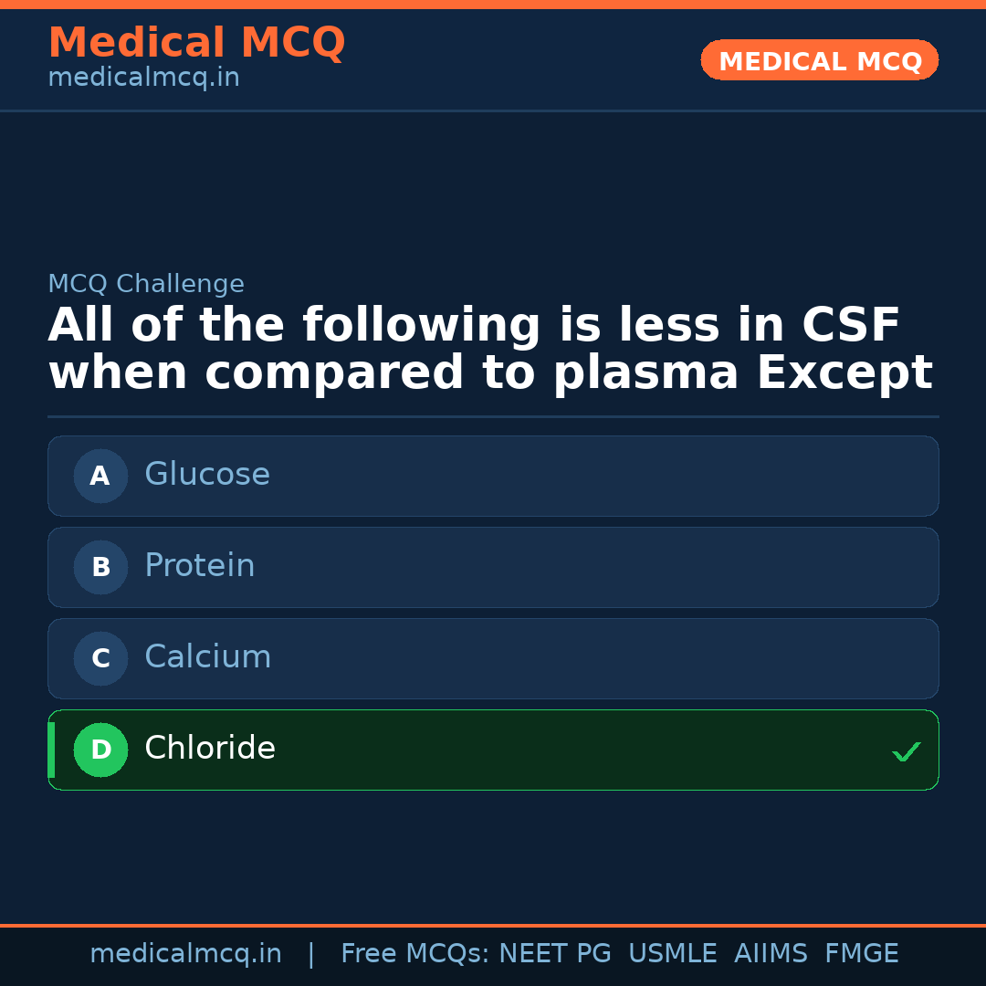Pick the Calcium answer text
This screenshot has width=986, height=986.
point(208,657)
